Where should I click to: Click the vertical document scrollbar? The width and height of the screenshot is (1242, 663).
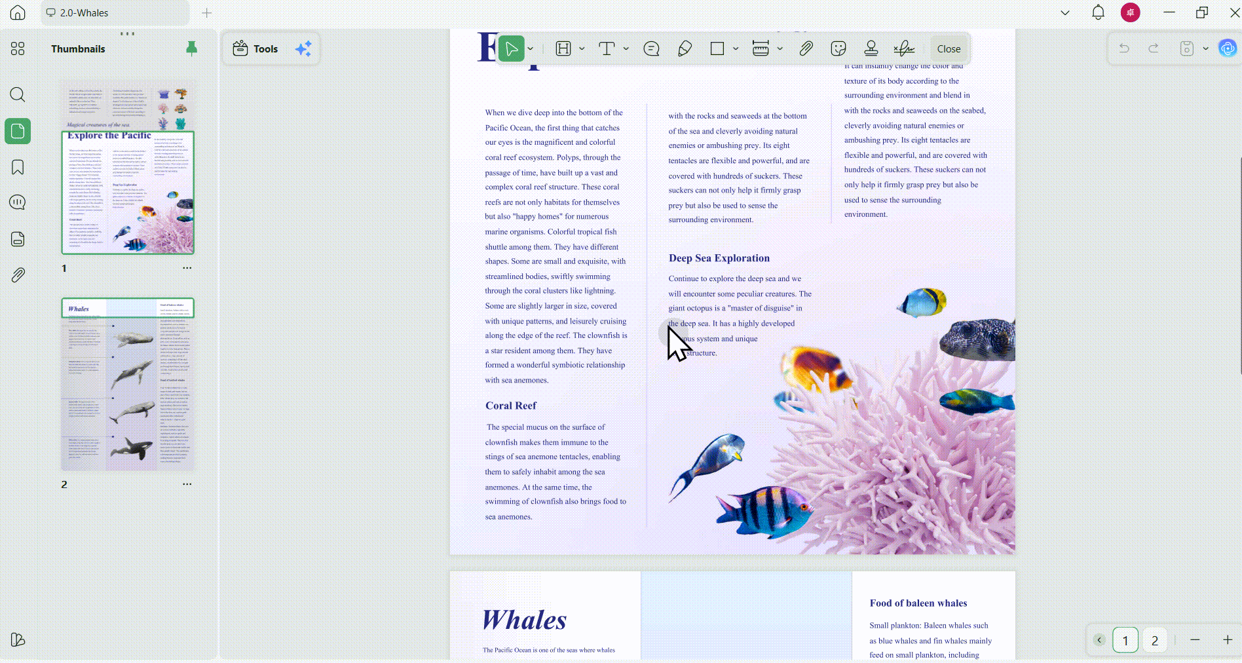click(x=1239, y=265)
